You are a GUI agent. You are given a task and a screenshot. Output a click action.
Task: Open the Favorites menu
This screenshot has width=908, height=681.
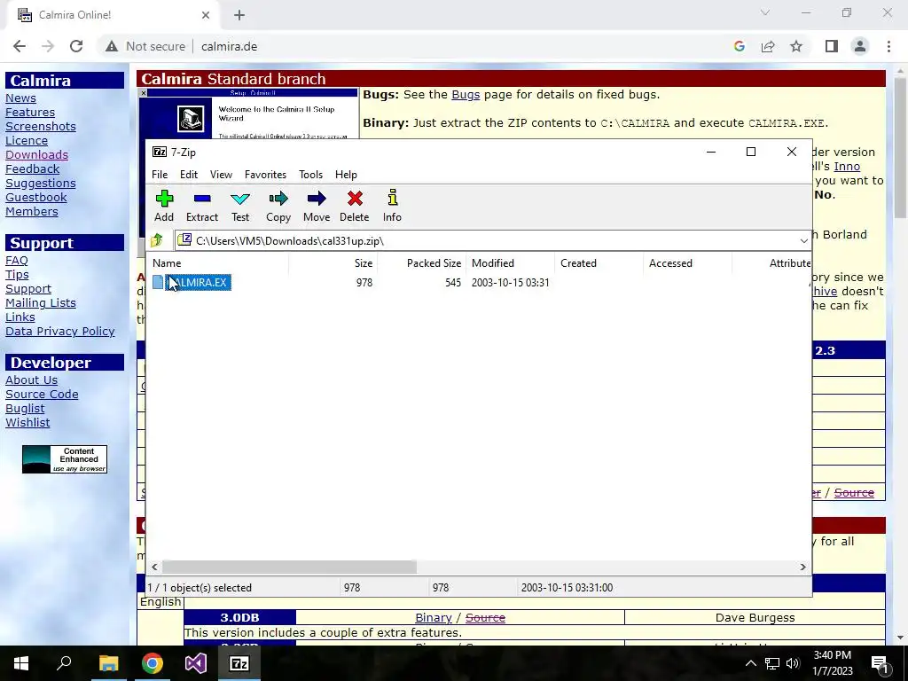tap(265, 175)
